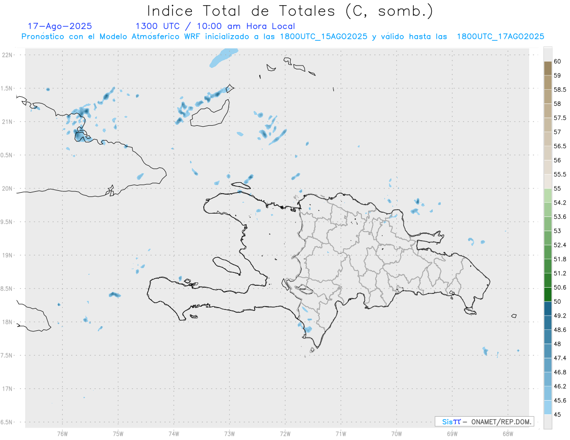Click the '68W' longitude label
This screenshot has width=570, height=440.
pos(508,434)
